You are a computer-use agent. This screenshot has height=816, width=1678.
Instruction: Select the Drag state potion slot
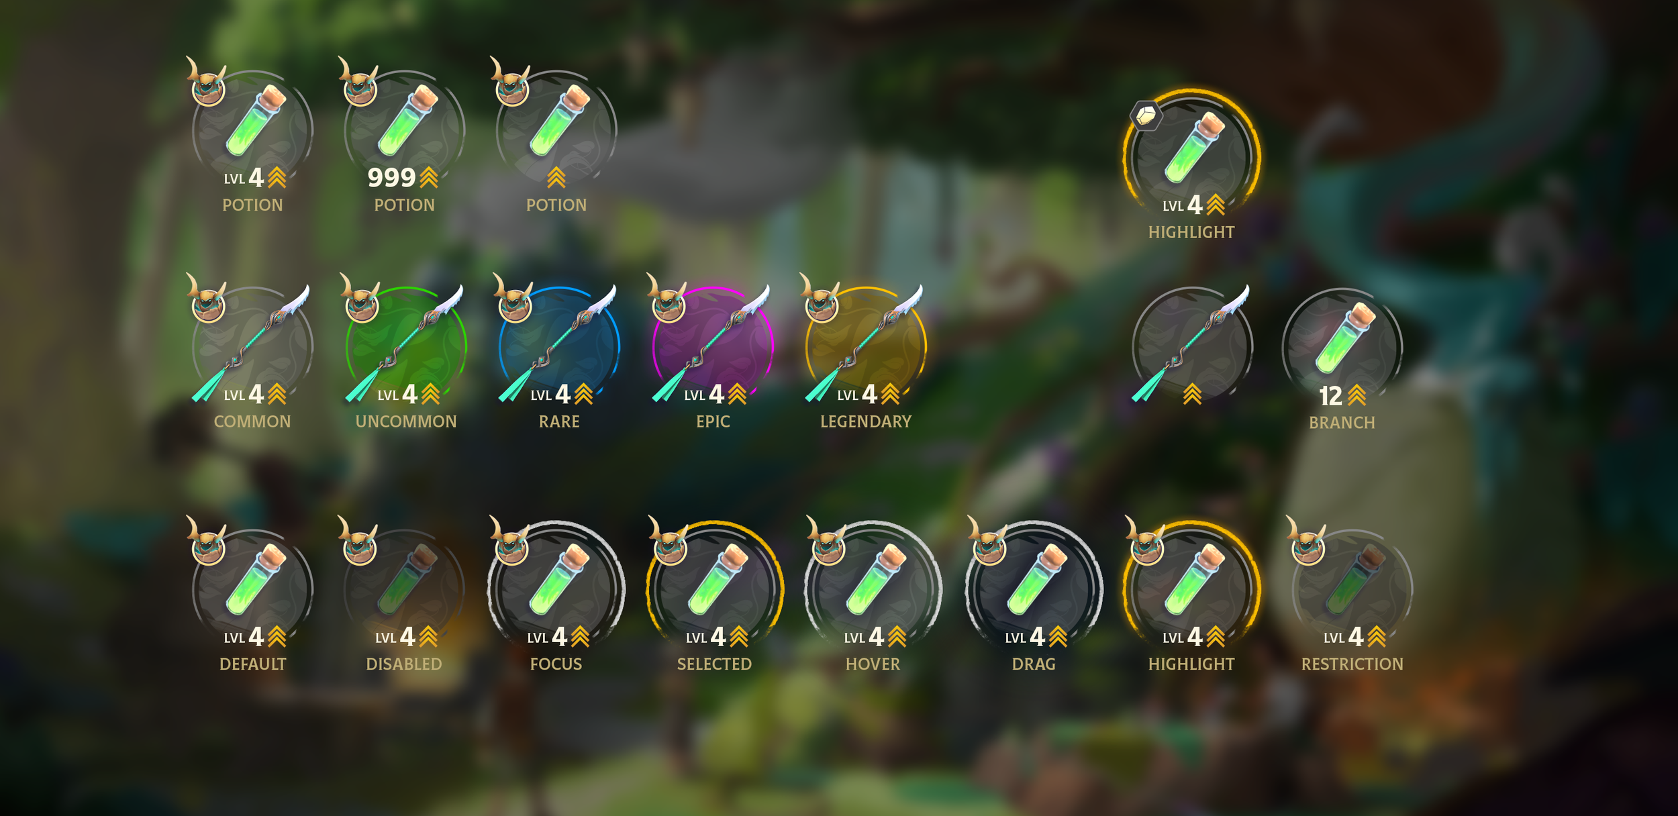point(1034,590)
